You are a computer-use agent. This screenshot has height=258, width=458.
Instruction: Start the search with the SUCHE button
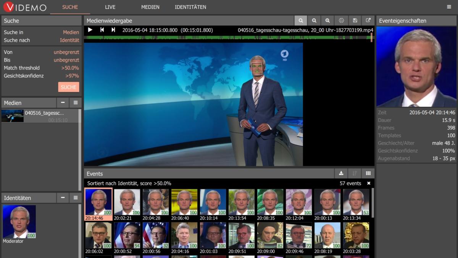pos(68,87)
